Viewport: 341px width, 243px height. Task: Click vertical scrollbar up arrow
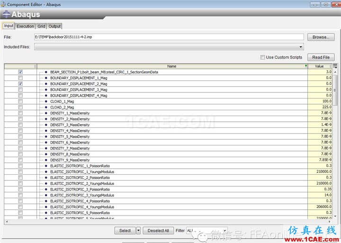tap(335, 72)
